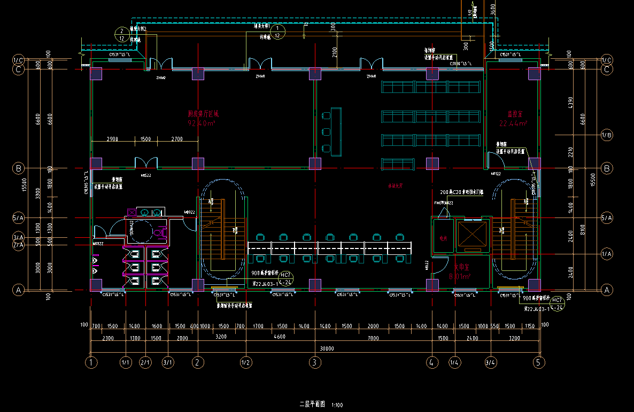Click the 文印室 room label
The width and height of the screenshot is (634, 412).
point(462,267)
